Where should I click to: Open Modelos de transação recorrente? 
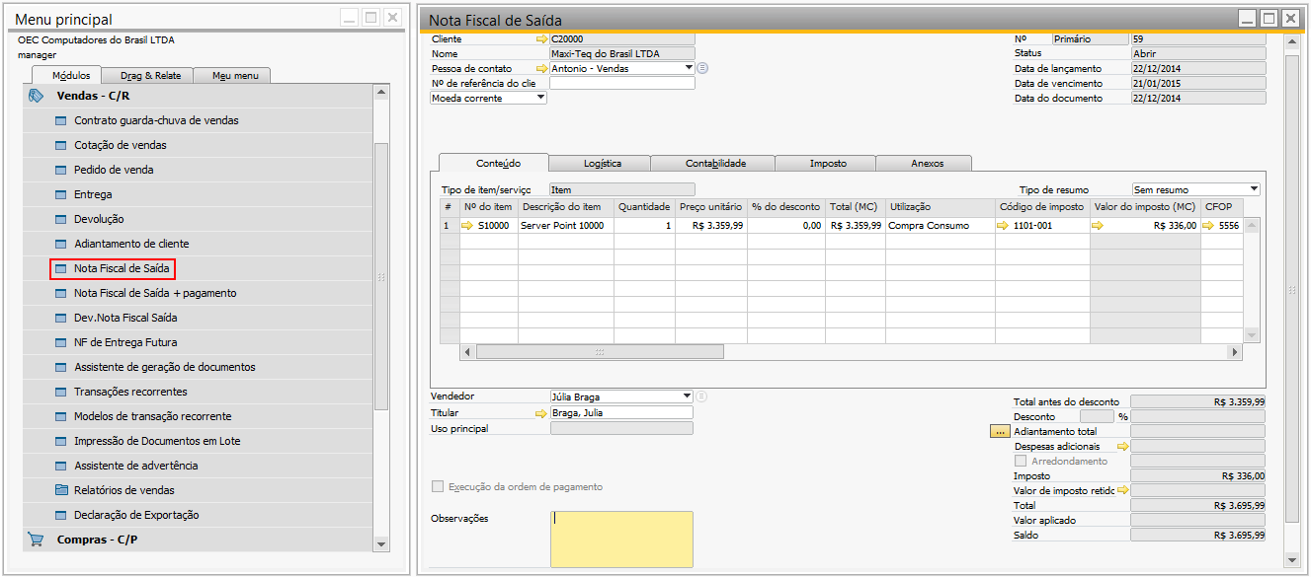point(152,416)
